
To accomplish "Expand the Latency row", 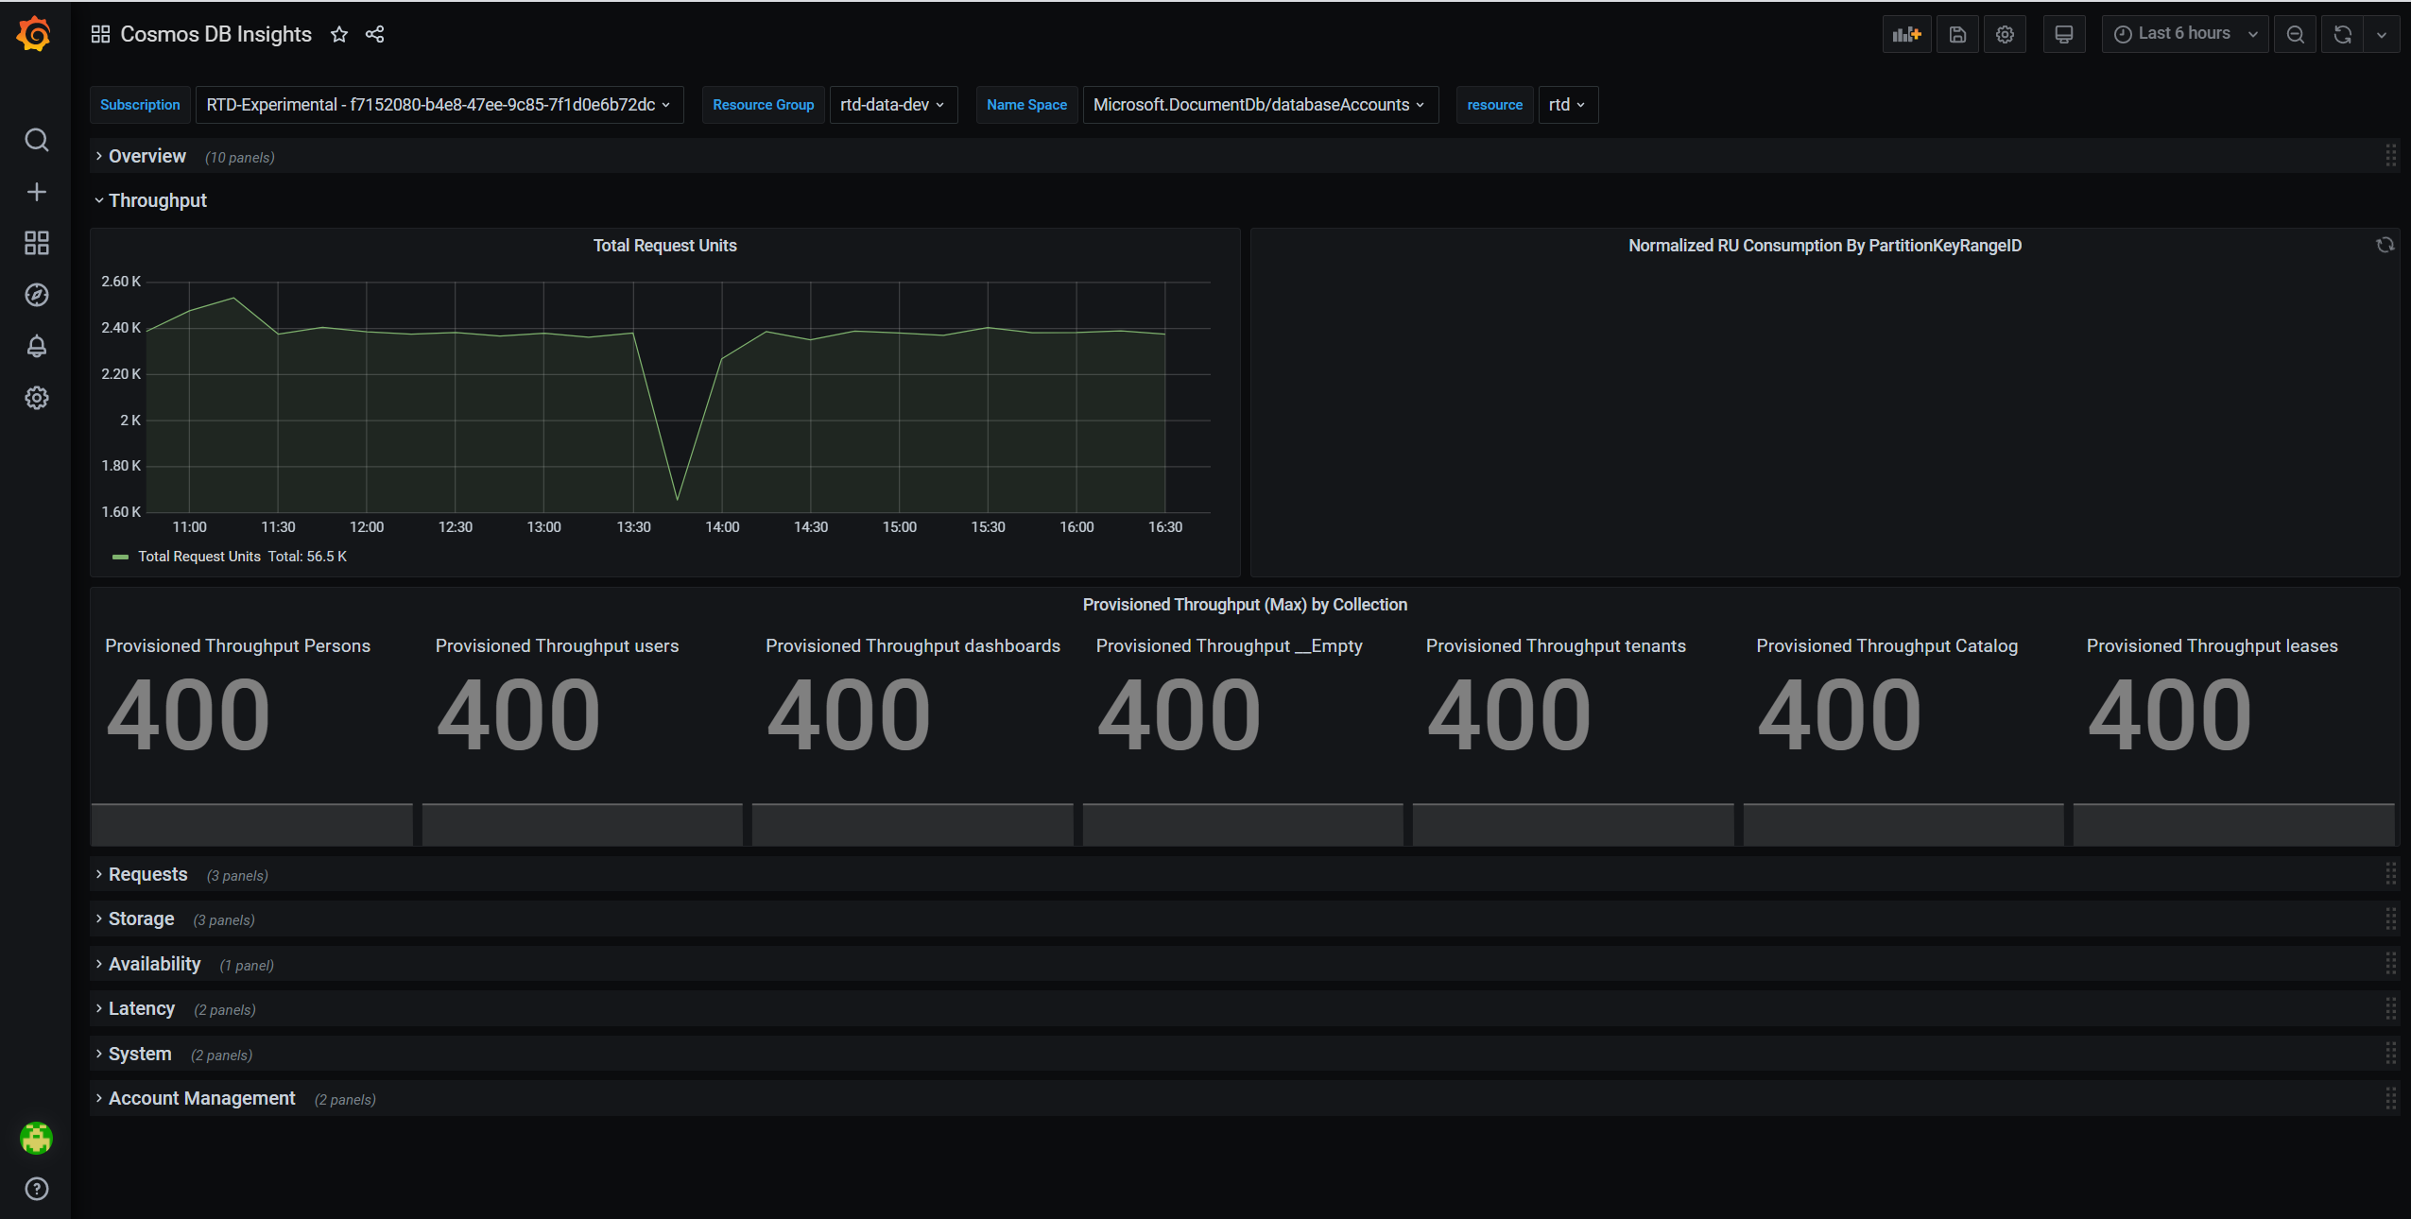I will click(142, 1009).
